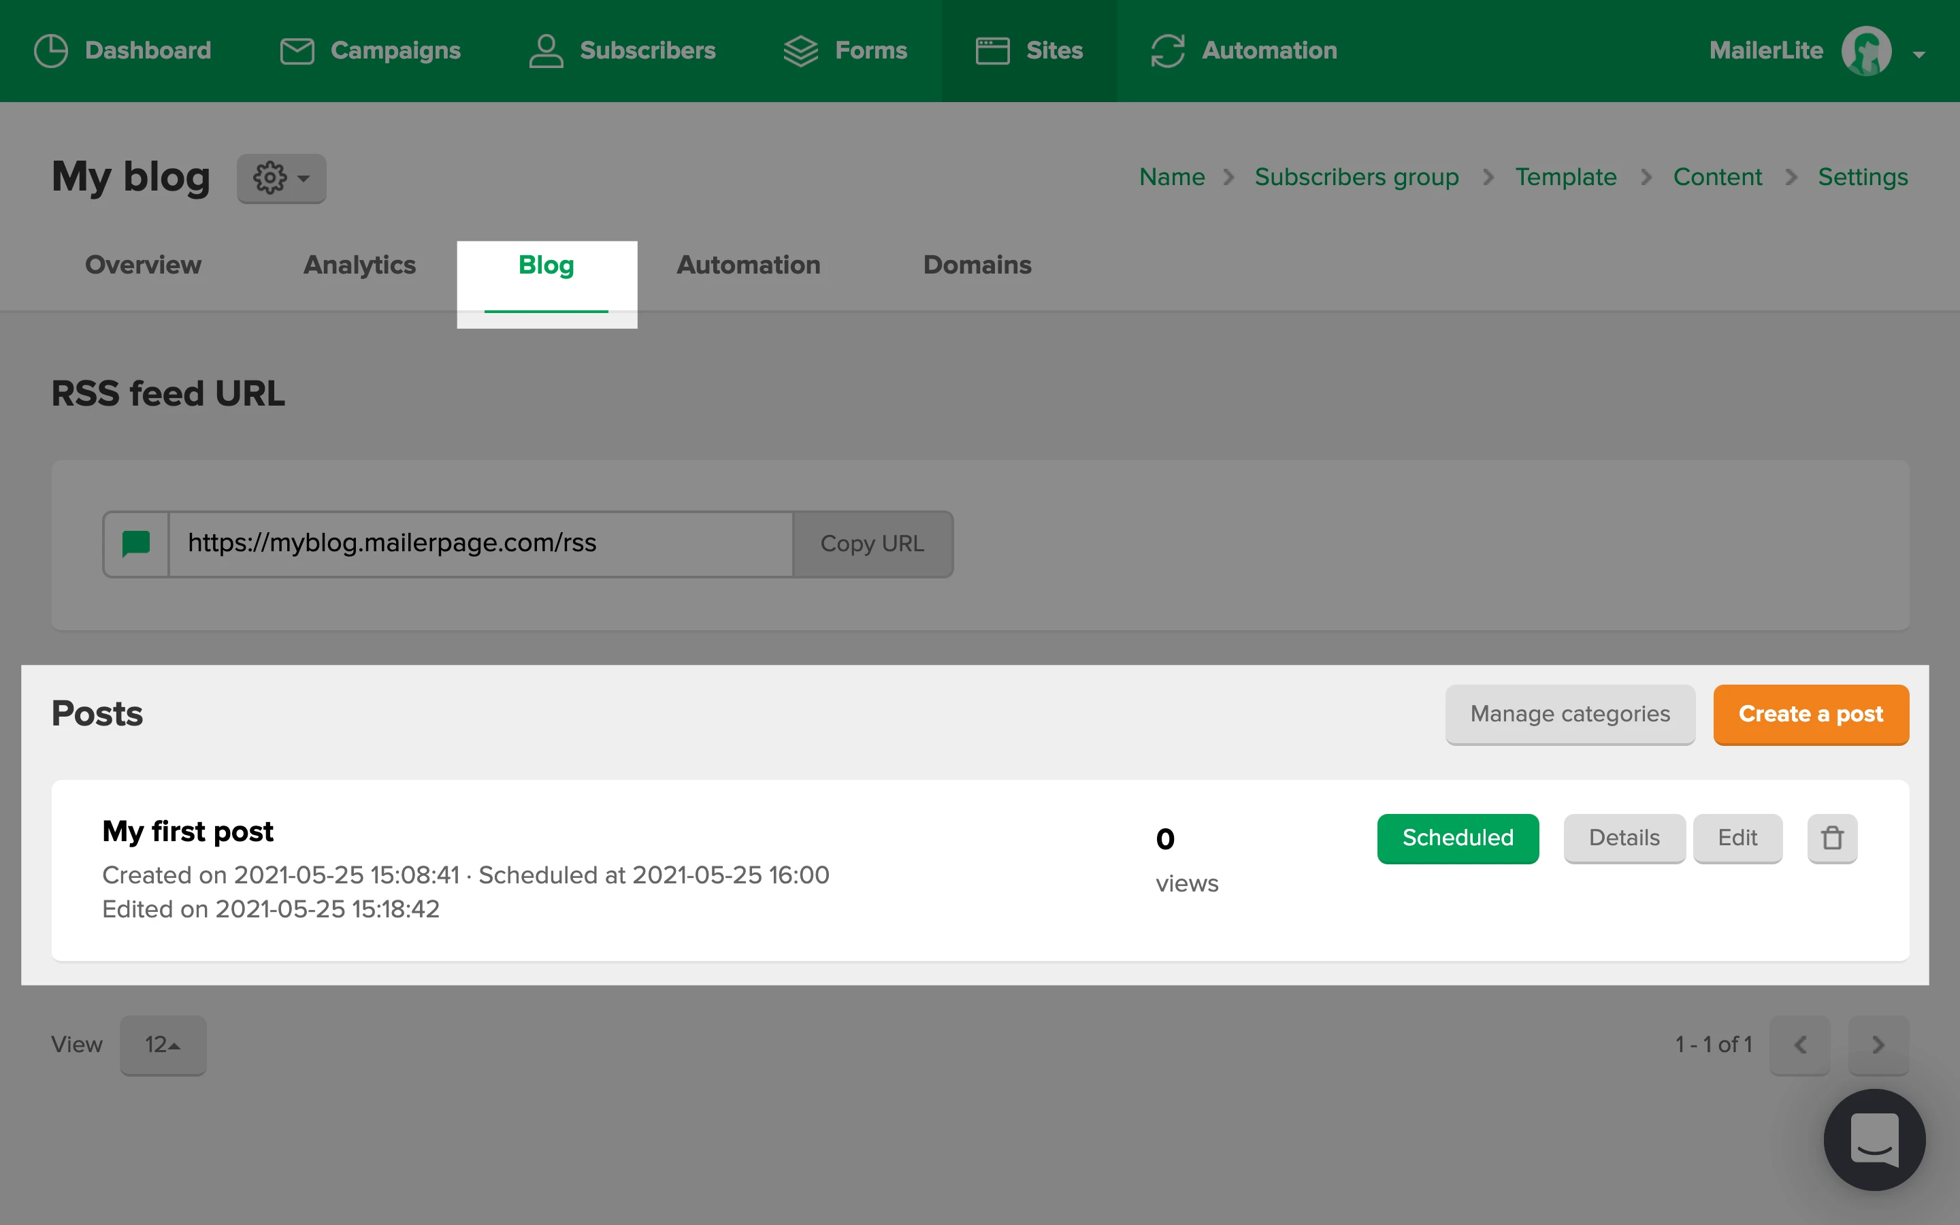
Task: Open the MailerLite account avatar menu
Action: (1866, 50)
